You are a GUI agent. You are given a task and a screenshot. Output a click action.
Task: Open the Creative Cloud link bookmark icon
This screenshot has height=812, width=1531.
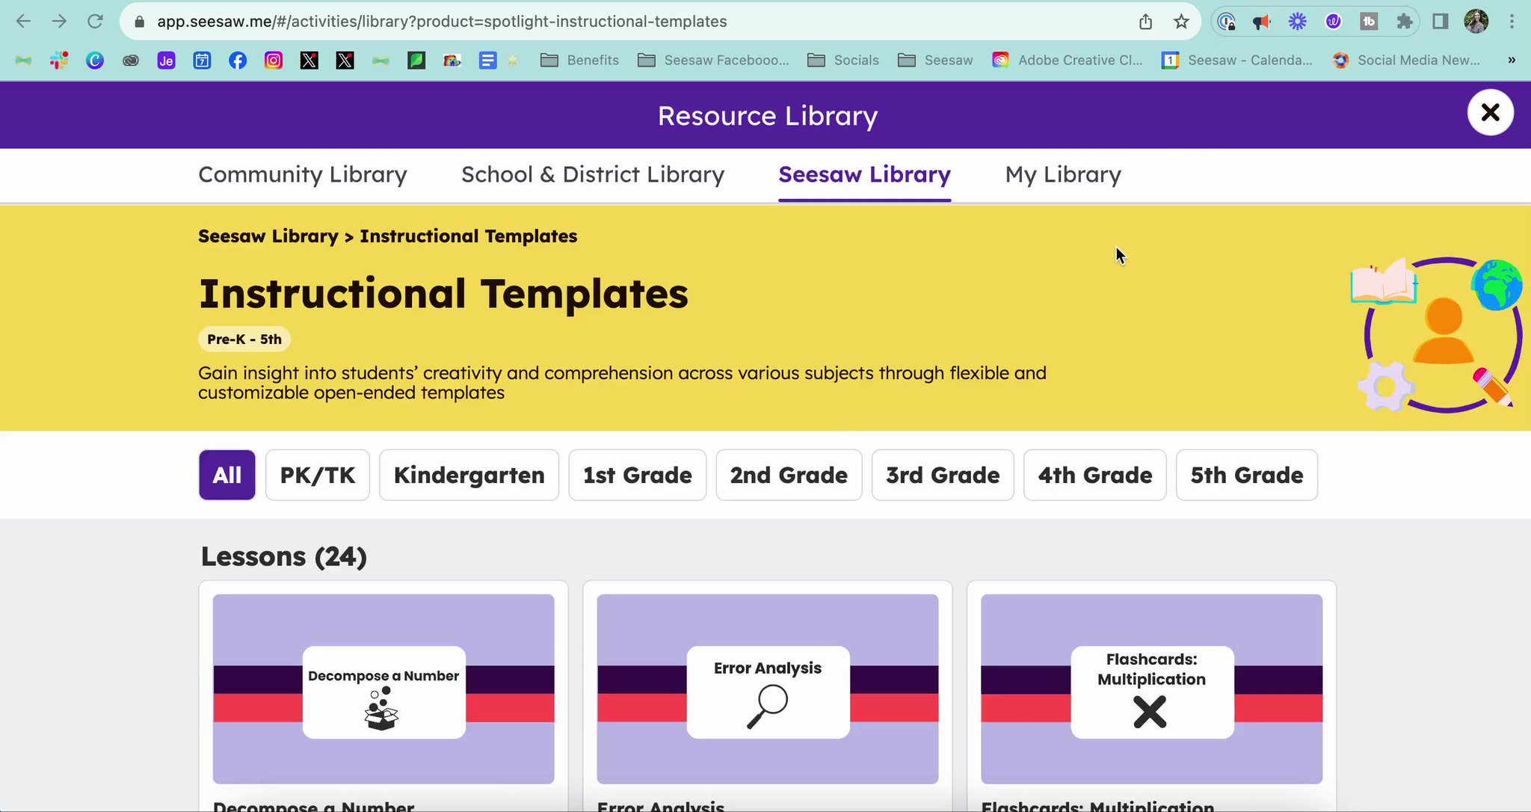click(x=131, y=61)
